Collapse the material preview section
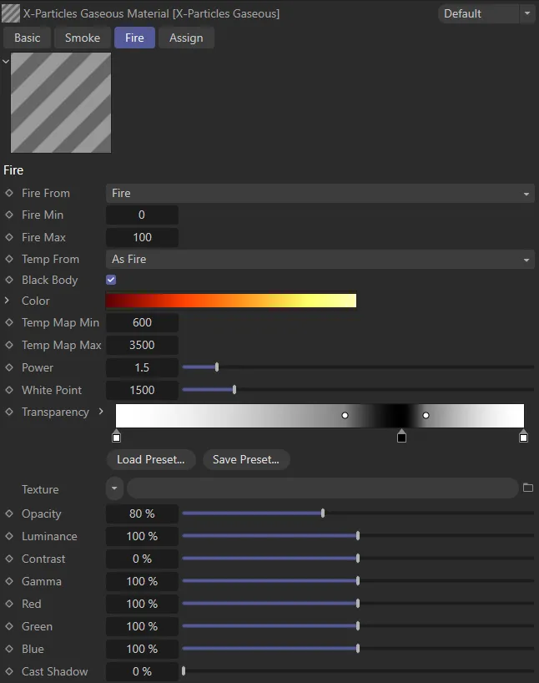539x683 pixels. click(6, 62)
